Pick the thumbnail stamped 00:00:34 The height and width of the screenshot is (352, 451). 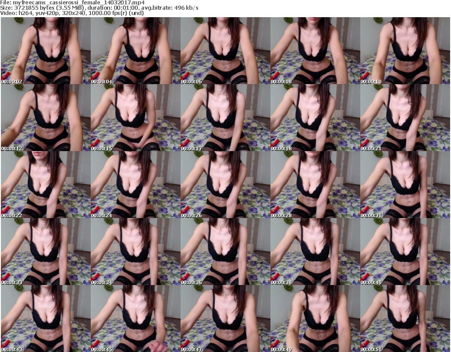coord(136,252)
